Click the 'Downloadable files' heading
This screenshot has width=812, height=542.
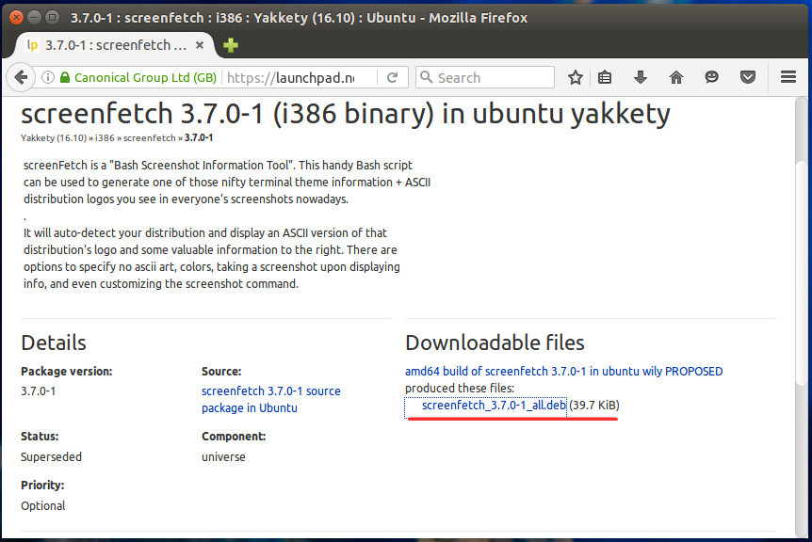pyautogui.click(x=495, y=343)
